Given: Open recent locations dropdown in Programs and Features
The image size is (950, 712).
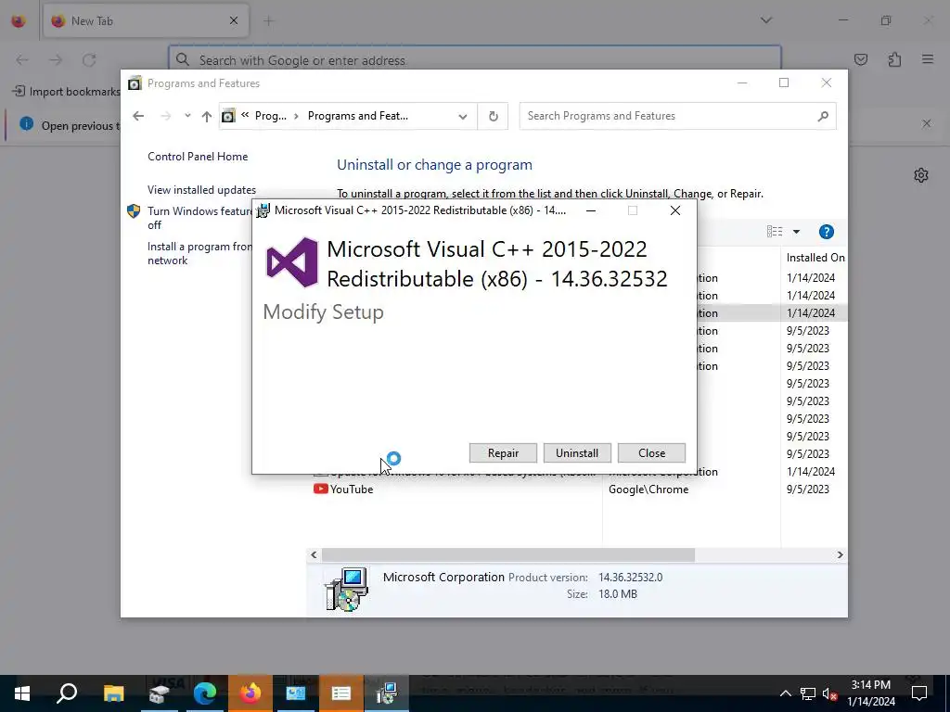Looking at the screenshot, I should coord(187,116).
